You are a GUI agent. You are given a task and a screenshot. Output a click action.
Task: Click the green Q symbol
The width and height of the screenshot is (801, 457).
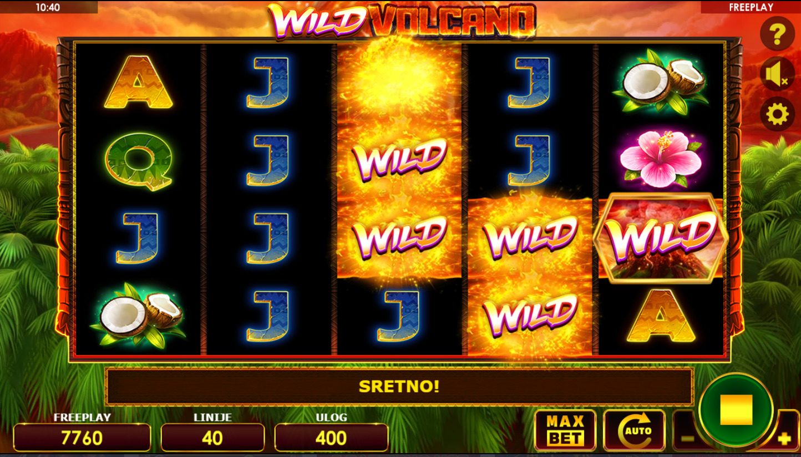point(138,161)
